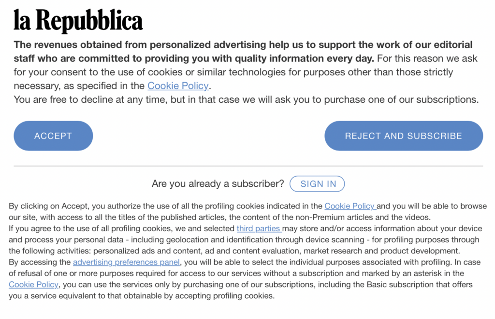Click 'You are free to decline' sentence
Viewport: 495px width, 319px height.
(x=246, y=100)
